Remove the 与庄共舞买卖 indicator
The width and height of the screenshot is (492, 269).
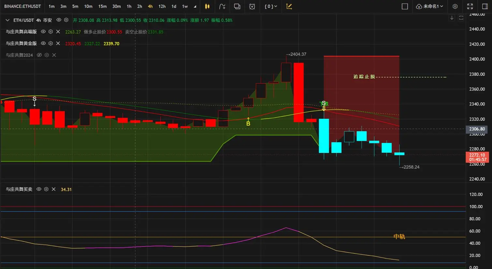pyautogui.click(x=54, y=189)
